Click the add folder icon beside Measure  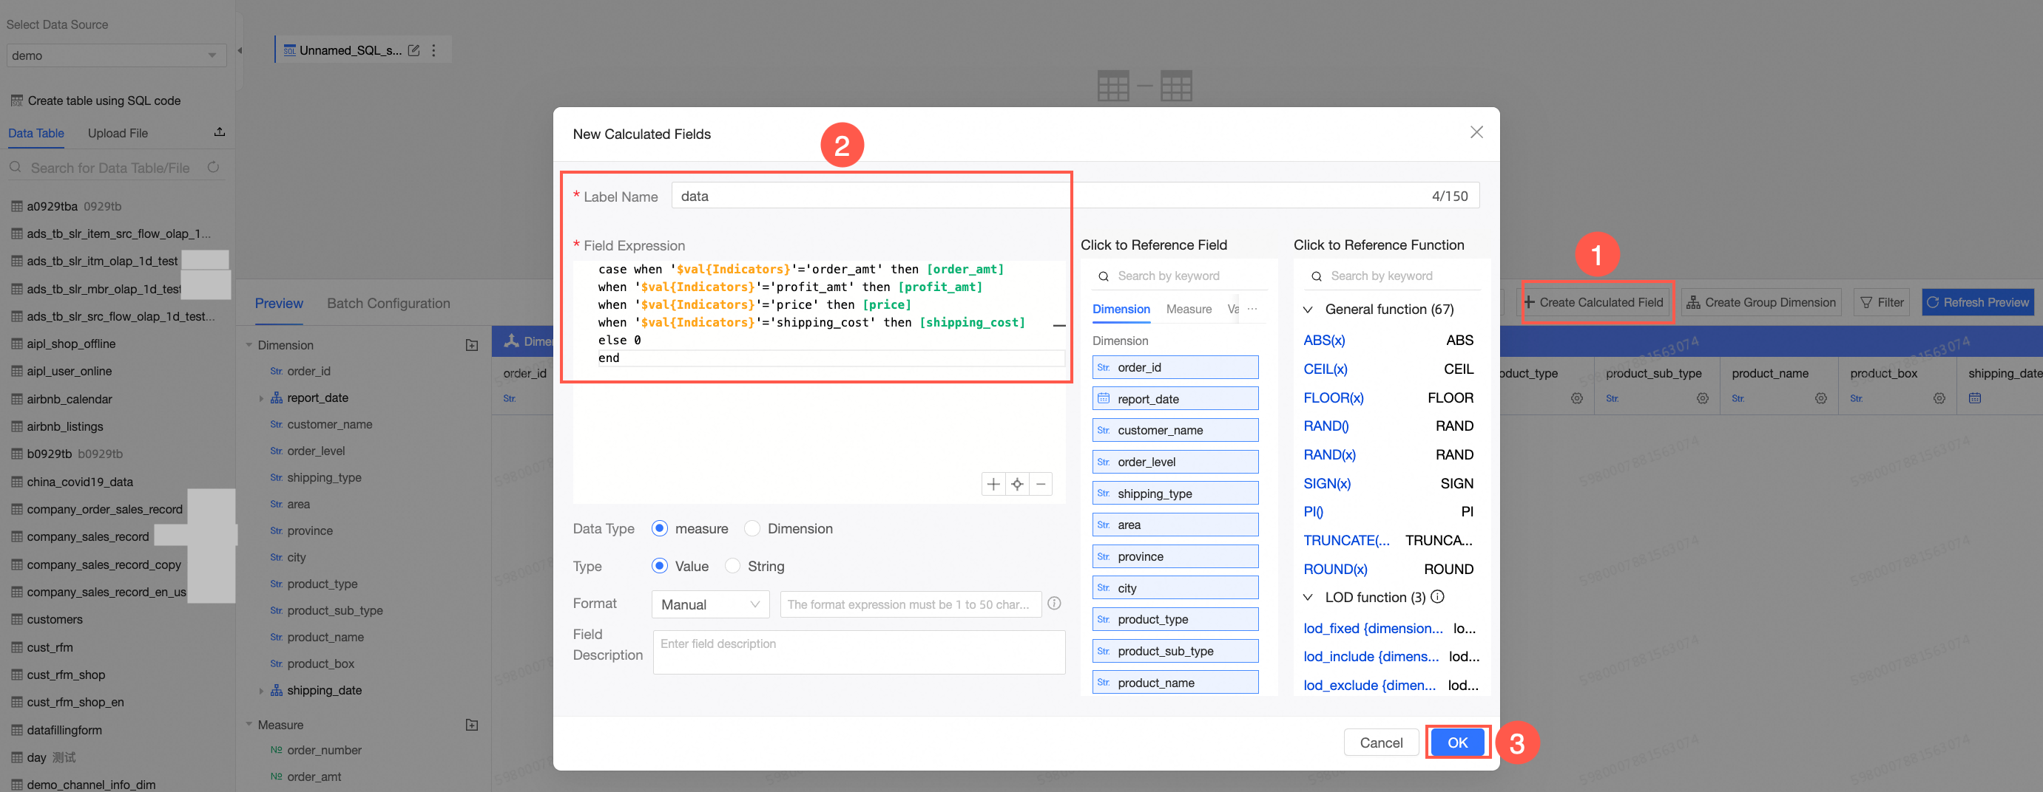(472, 725)
